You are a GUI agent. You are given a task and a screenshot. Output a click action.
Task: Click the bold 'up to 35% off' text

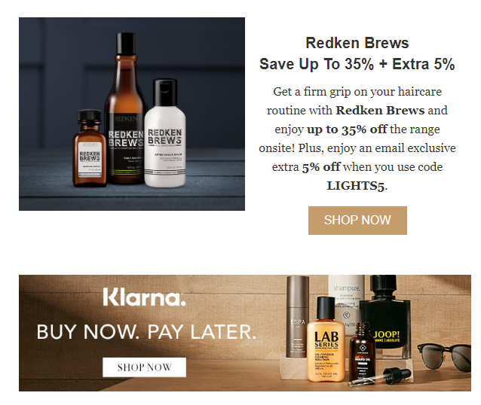point(347,129)
